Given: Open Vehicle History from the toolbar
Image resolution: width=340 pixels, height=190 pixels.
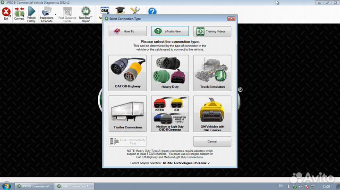Looking at the screenshot, I should click(x=31, y=15).
